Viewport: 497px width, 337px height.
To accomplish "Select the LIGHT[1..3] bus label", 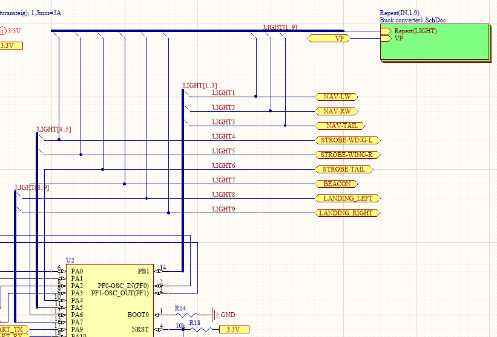I will click(200, 86).
